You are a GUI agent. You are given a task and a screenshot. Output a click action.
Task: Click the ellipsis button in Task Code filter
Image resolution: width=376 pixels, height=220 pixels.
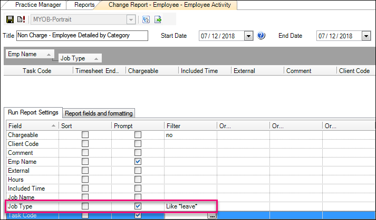pos(212,216)
